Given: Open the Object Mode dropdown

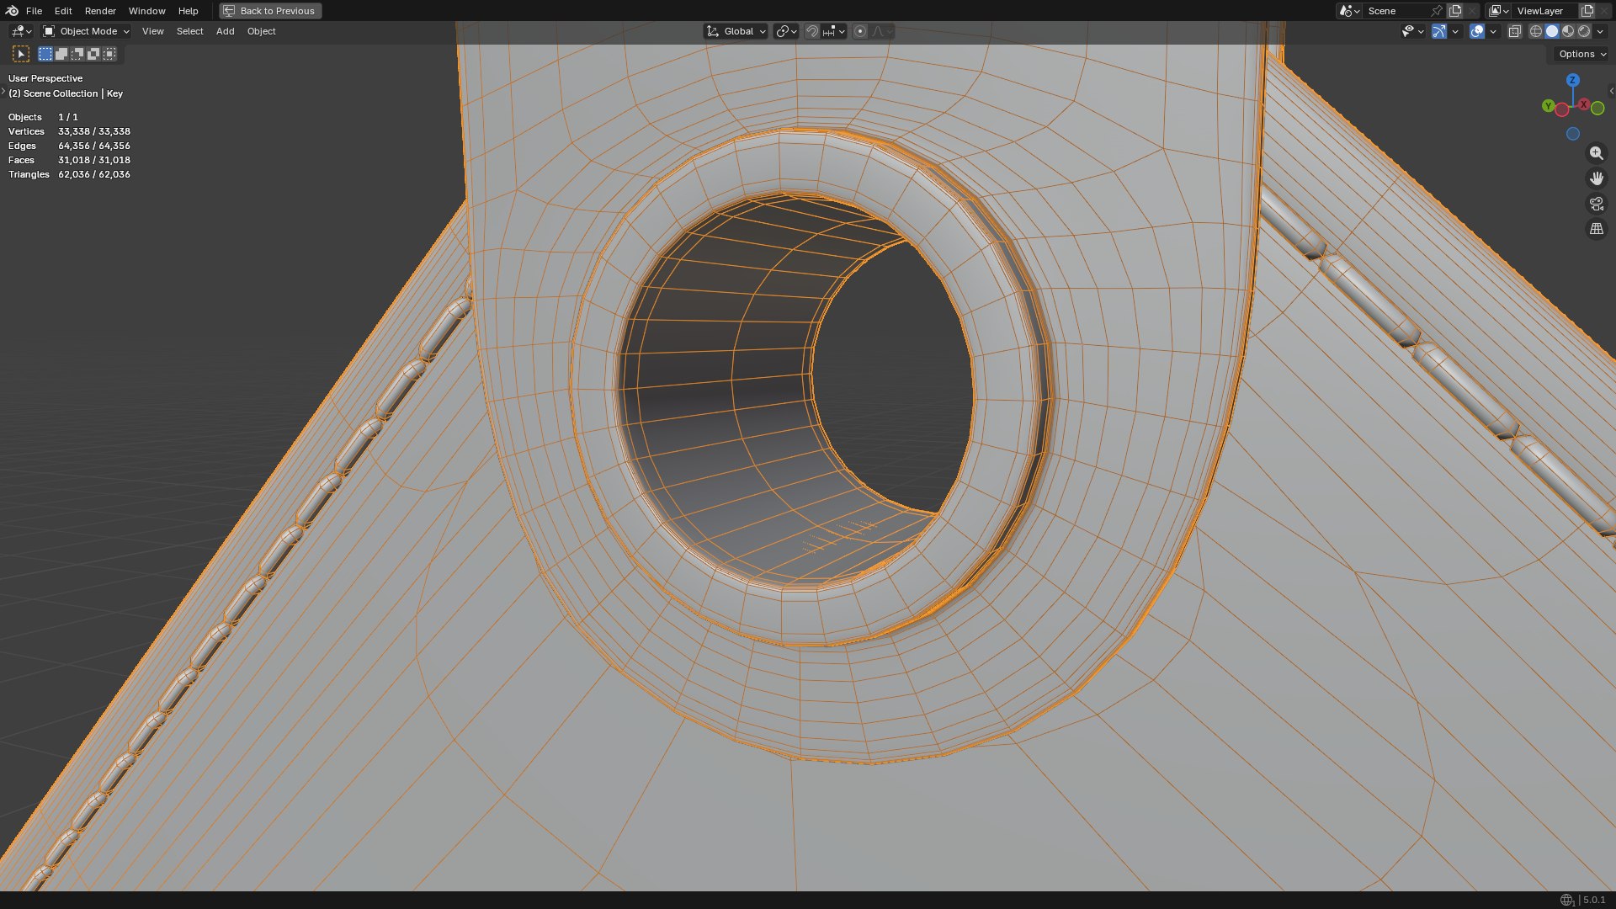Looking at the screenshot, I should click(x=87, y=31).
